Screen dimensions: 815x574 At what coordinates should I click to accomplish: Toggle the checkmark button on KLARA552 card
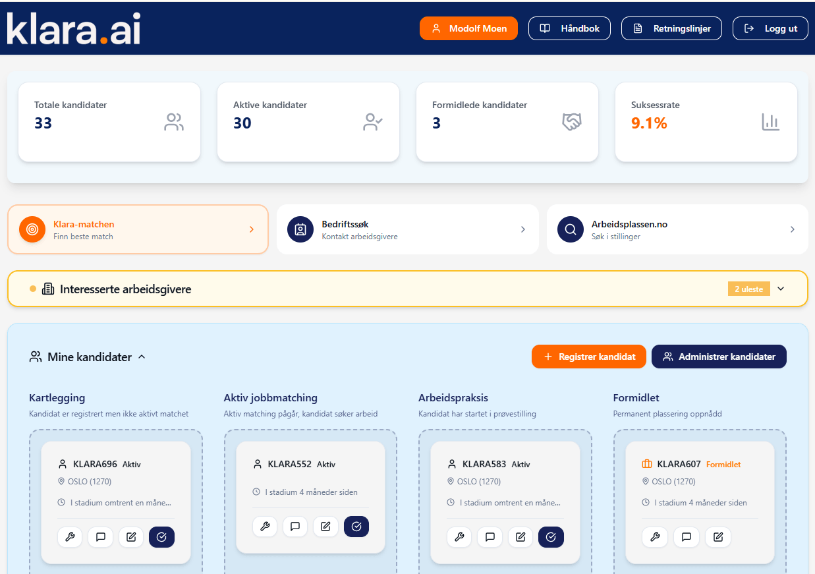356,527
